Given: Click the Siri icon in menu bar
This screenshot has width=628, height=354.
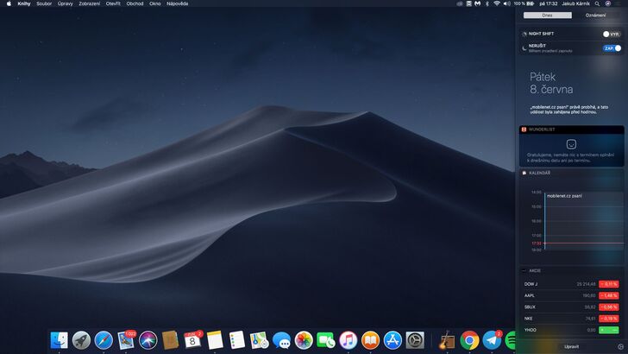Looking at the screenshot, I should coord(608,3).
